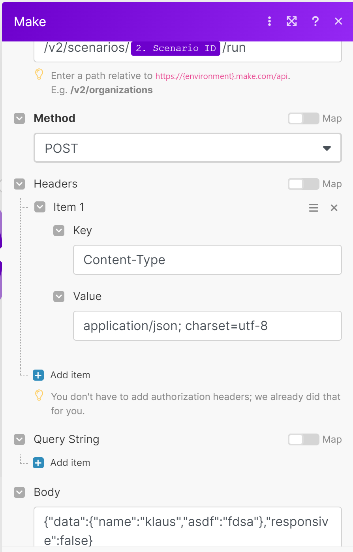Viewport: 353px width, 552px height.
Task: Click into the Content-Type key field
Action: tap(207, 260)
